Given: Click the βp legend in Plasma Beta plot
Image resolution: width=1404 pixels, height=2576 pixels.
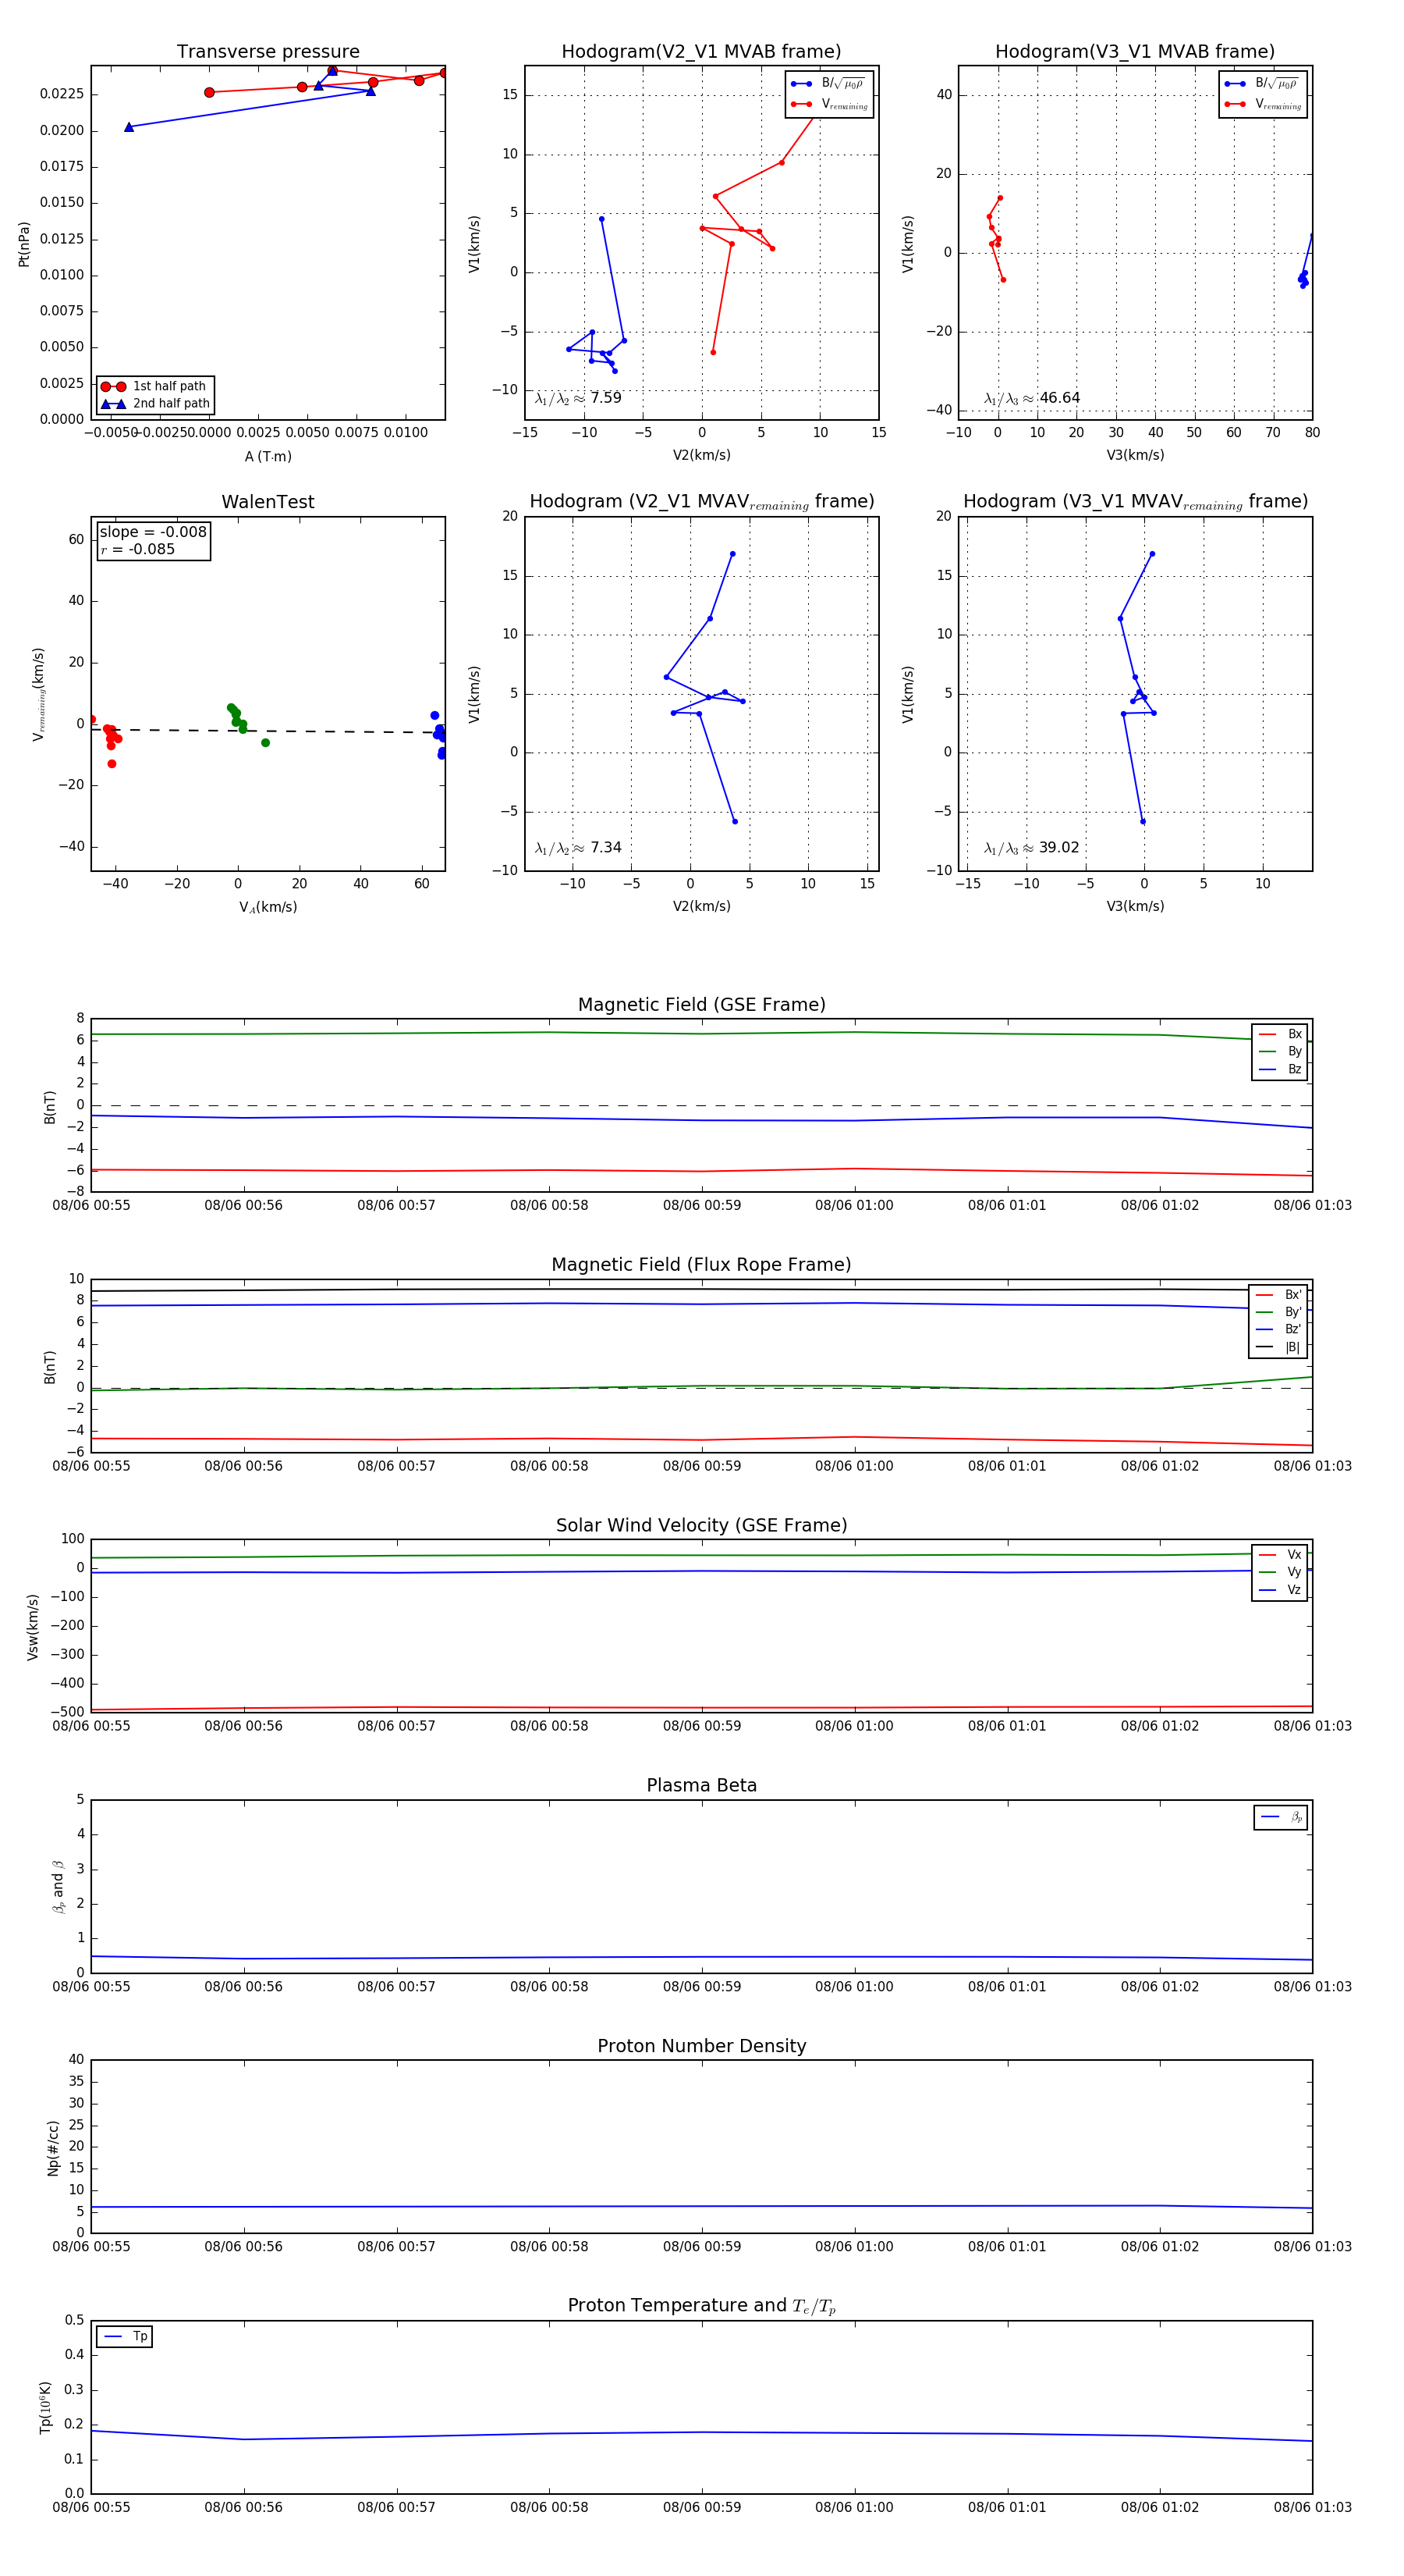Looking at the screenshot, I should point(1281,1817).
